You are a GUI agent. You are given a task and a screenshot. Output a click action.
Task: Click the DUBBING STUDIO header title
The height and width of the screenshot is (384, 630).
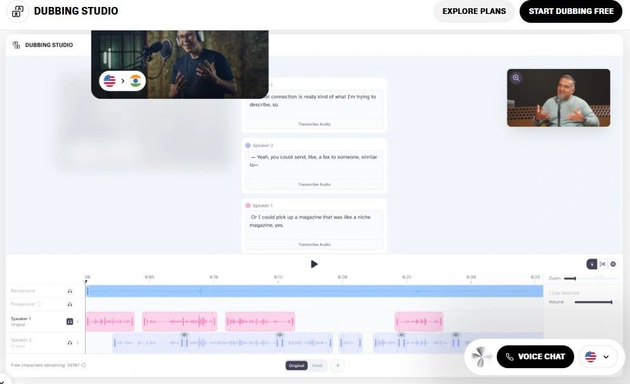[x=76, y=11]
